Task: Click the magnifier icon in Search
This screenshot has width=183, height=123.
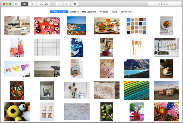Action: [159, 4]
